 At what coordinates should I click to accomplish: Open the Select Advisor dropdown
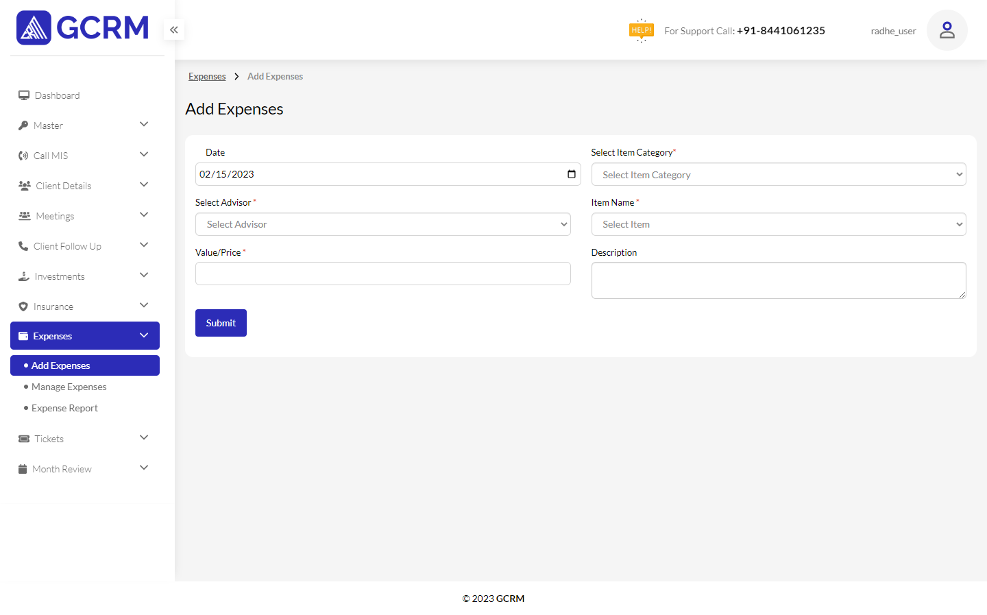point(382,224)
